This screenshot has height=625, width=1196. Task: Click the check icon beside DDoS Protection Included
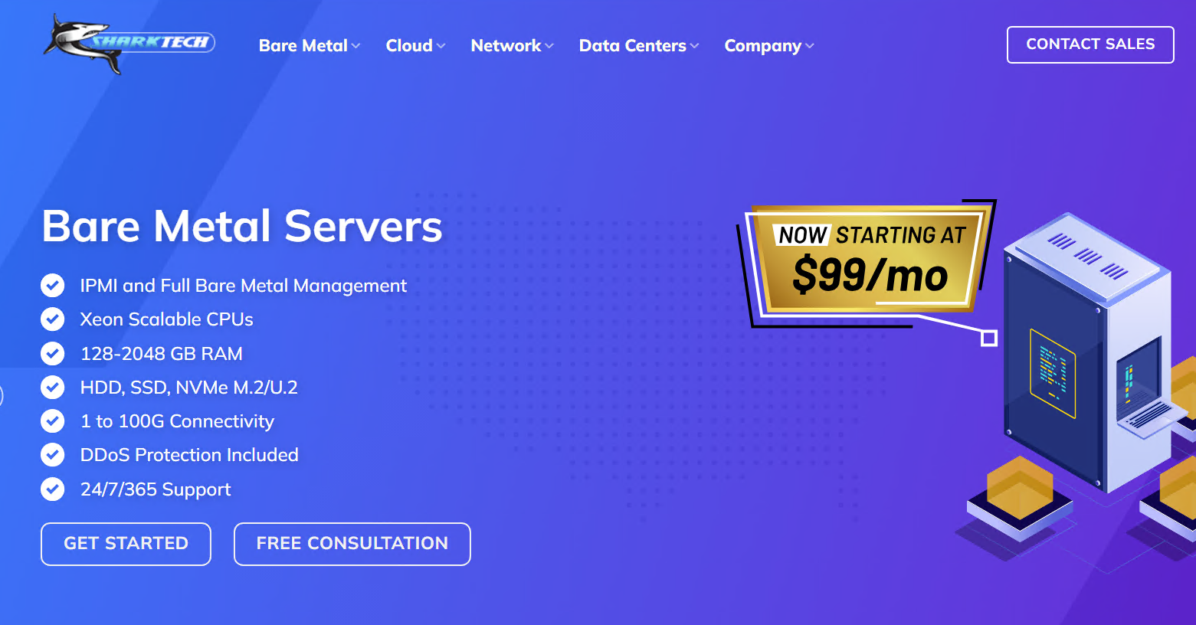(x=53, y=455)
